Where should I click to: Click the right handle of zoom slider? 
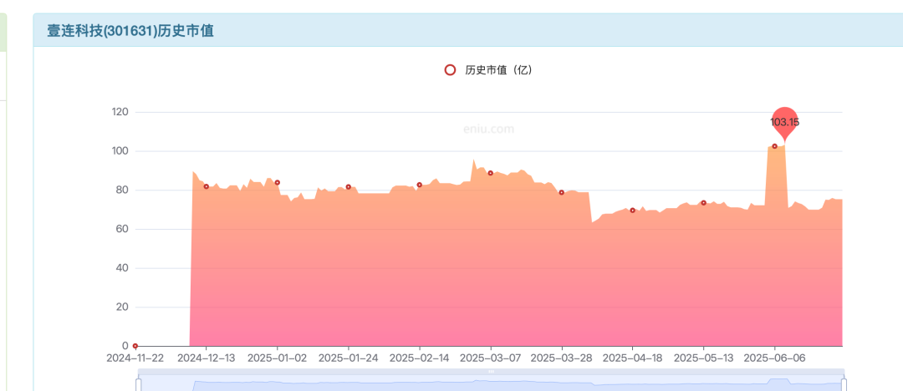coord(844,384)
